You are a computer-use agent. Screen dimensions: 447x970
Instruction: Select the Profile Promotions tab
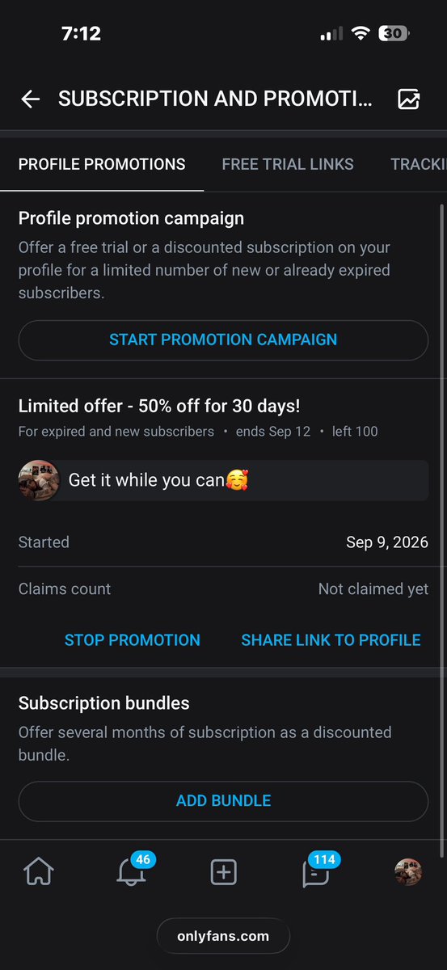pos(102,164)
